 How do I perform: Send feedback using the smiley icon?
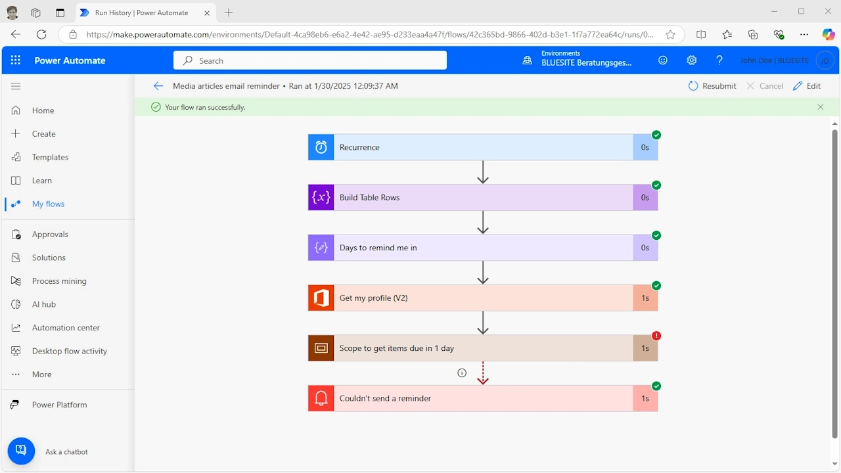click(663, 60)
